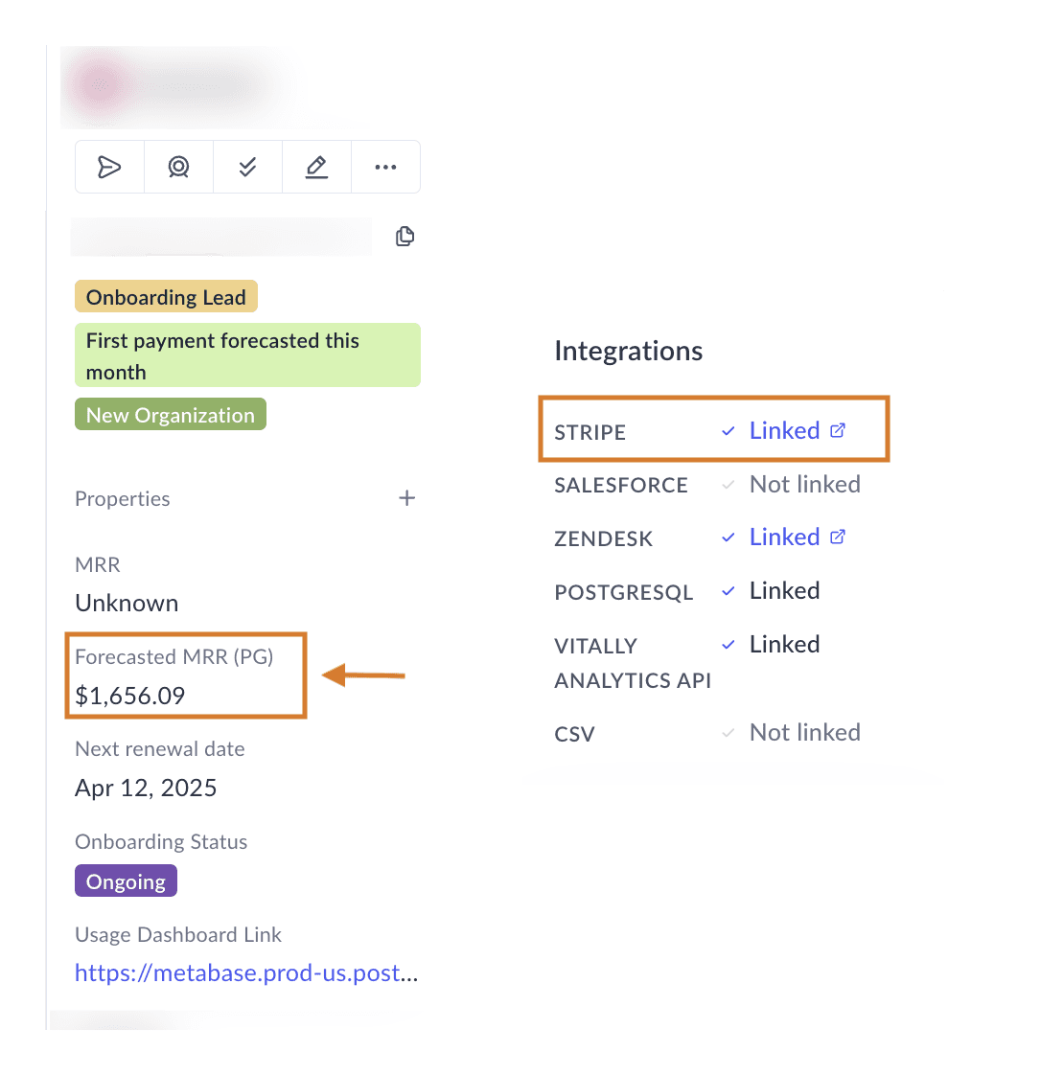The image size is (1064, 1075).
Task: Open Zendesk via its external link icon
Action: point(838,537)
